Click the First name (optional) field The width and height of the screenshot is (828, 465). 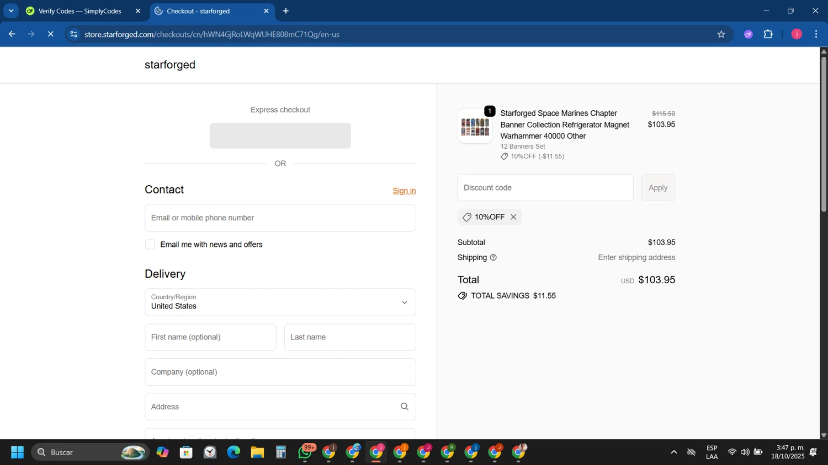point(210,337)
